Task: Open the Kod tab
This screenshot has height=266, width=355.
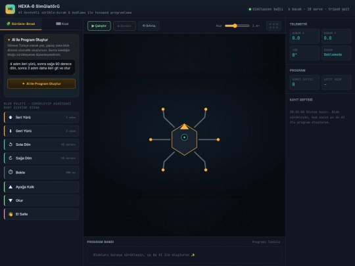Action: (x=62, y=24)
